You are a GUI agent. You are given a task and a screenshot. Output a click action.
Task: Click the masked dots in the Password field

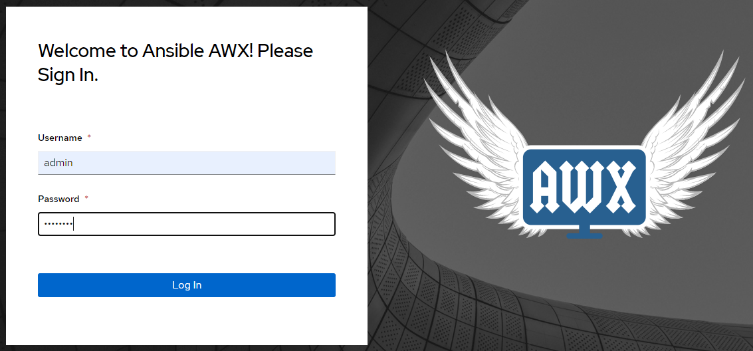point(58,224)
